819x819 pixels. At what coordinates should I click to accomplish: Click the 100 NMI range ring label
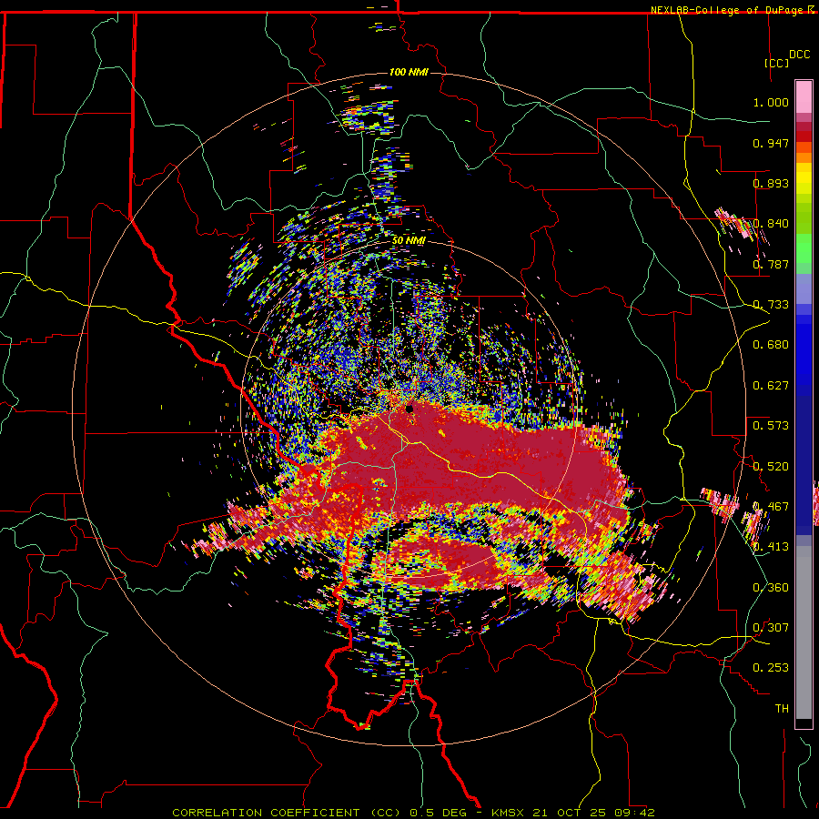[x=409, y=72]
